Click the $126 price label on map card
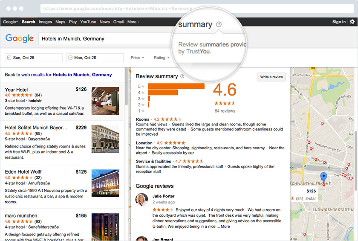The image size is (358, 241). click(311, 191)
